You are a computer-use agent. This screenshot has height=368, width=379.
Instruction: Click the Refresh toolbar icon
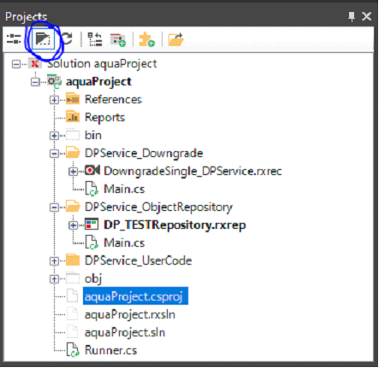(x=67, y=39)
